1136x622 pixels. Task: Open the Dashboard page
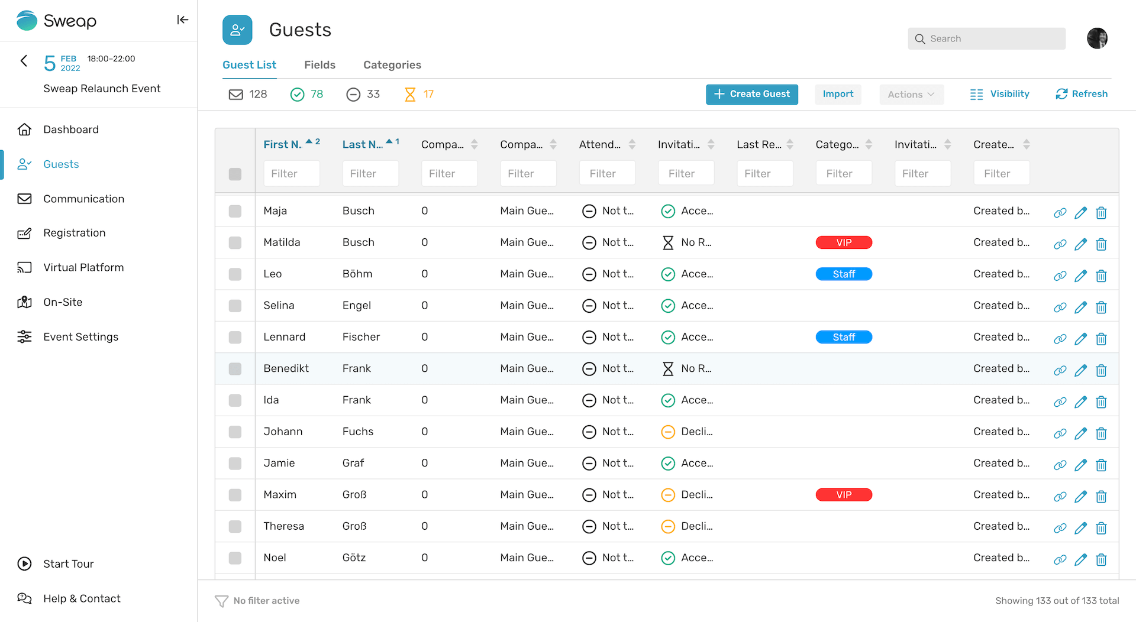pyautogui.click(x=71, y=129)
